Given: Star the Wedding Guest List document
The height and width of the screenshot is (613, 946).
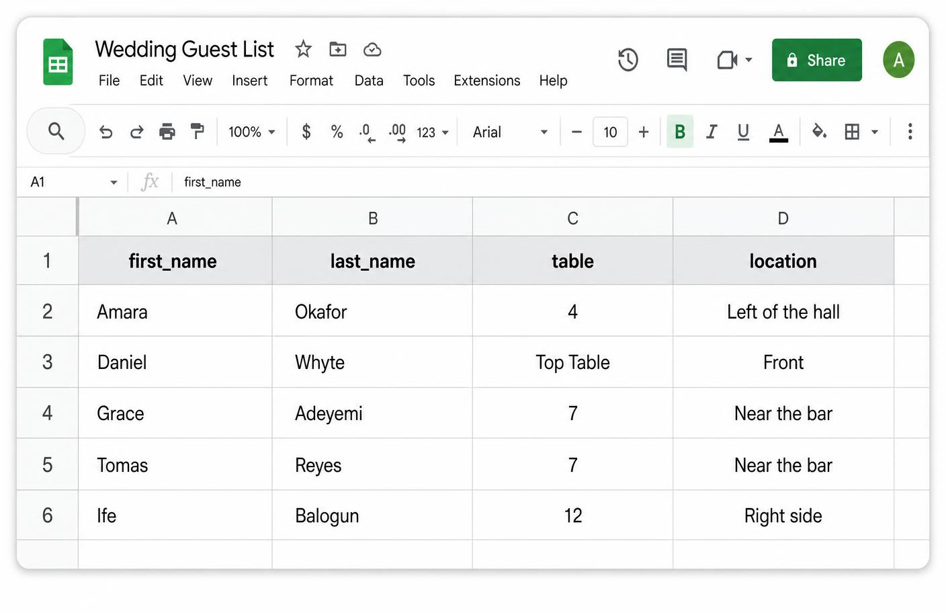Looking at the screenshot, I should click(x=303, y=49).
